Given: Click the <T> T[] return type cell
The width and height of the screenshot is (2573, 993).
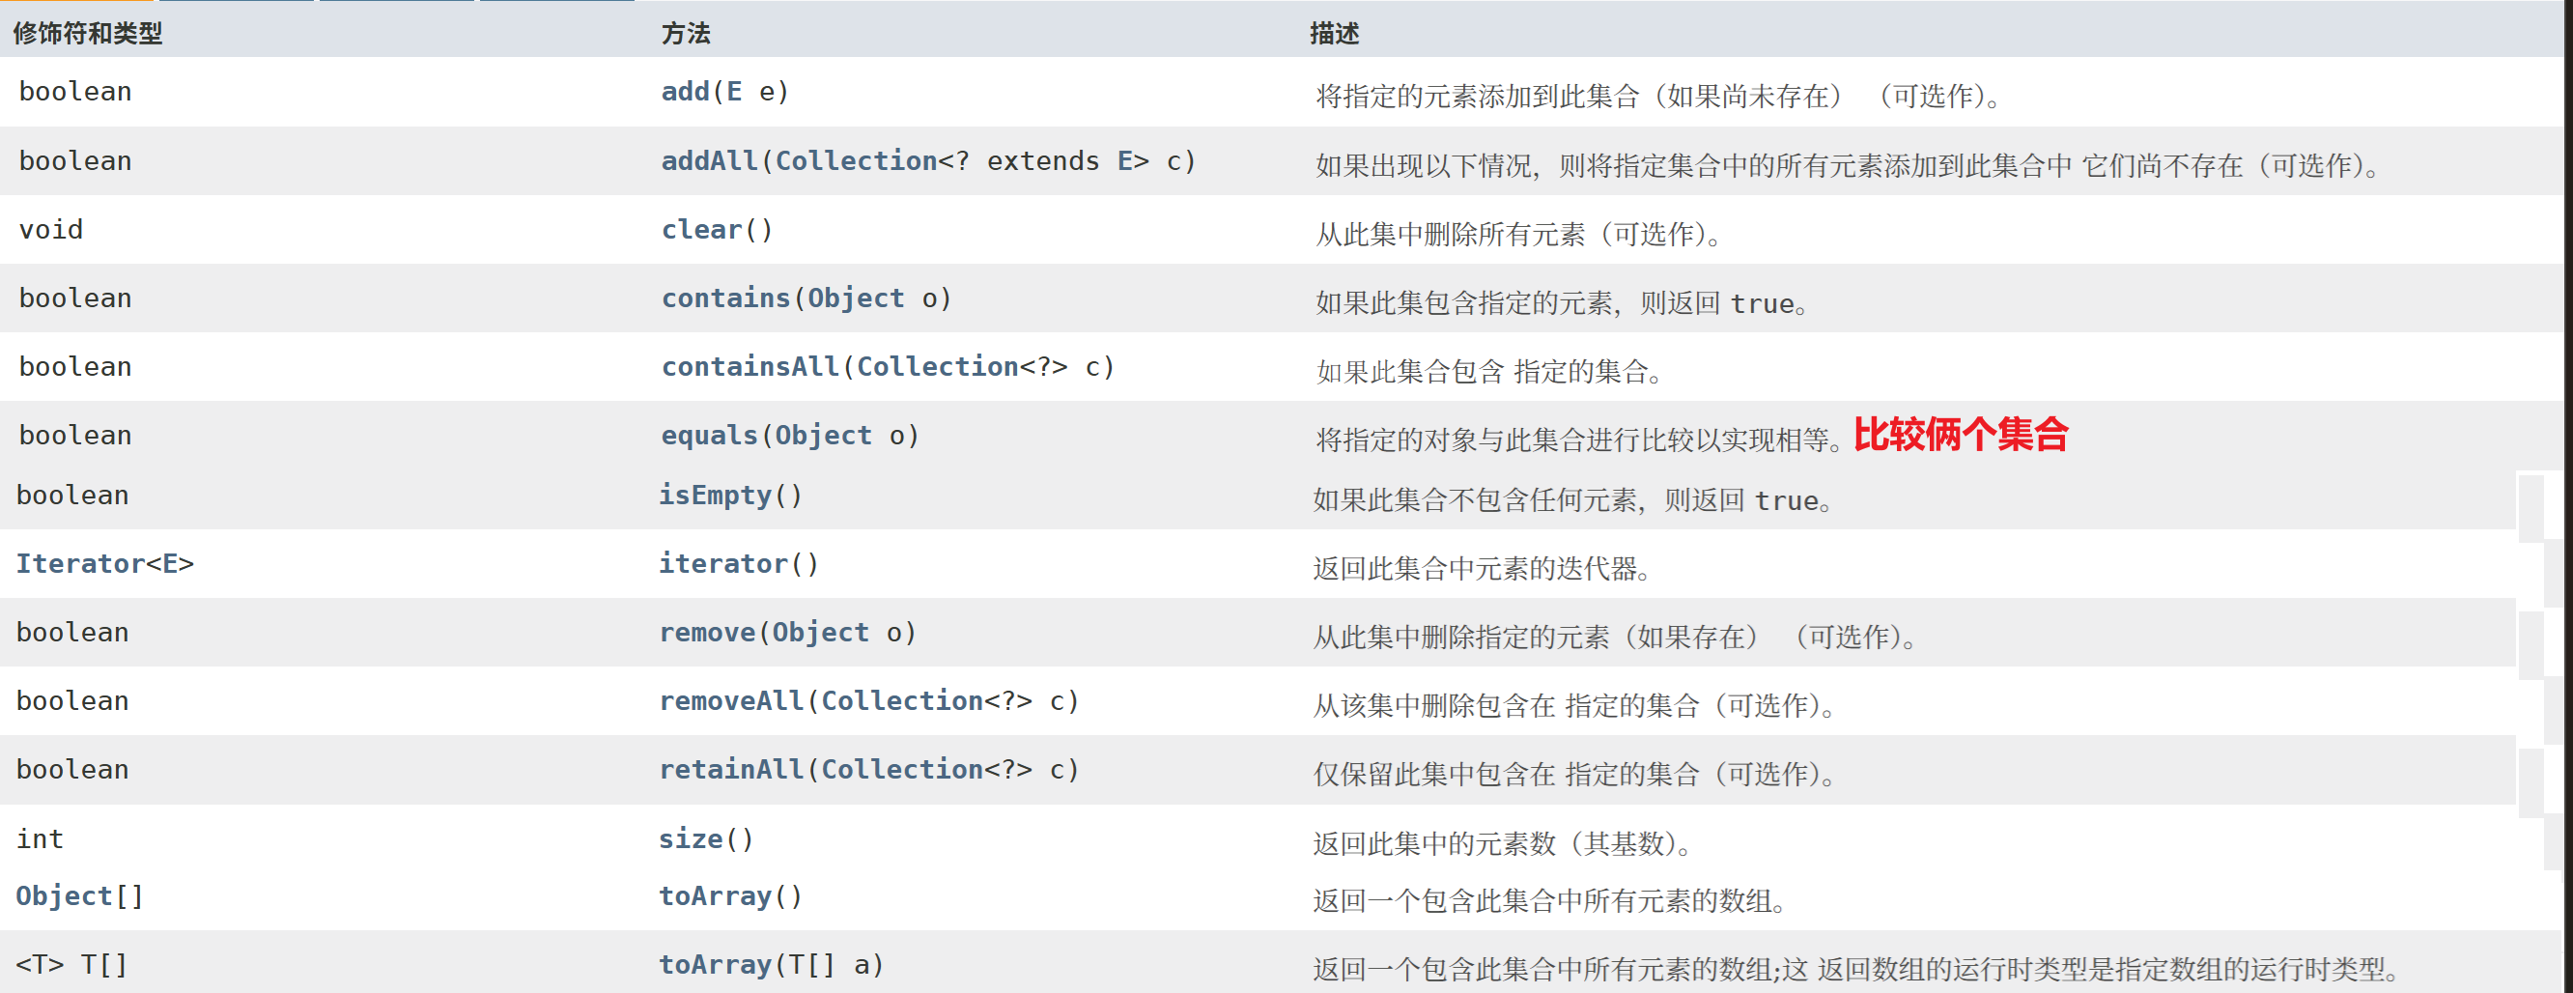Looking at the screenshot, I should click(x=71, y=965).
